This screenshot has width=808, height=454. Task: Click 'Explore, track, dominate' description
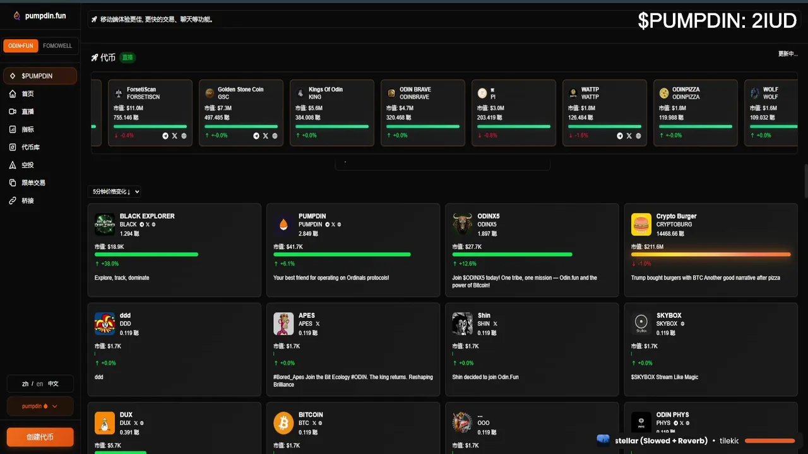(x=122, y=277)
